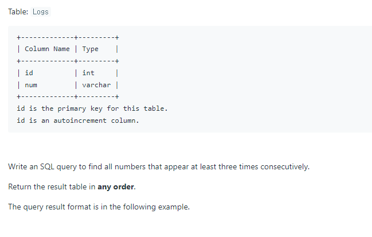Click the 'int' type cell
Image resolution: width=372 pixels, height=237 pixels.
pyautogui.click(x=88, y=73)
